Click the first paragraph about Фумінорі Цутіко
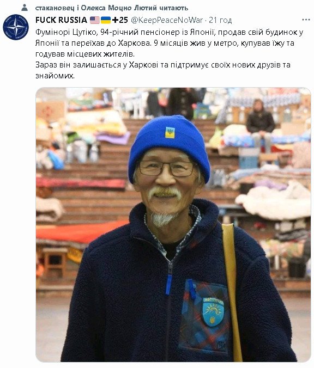This screenshot has width=314, height=368. pyautogui.click(x=169, y=43)
